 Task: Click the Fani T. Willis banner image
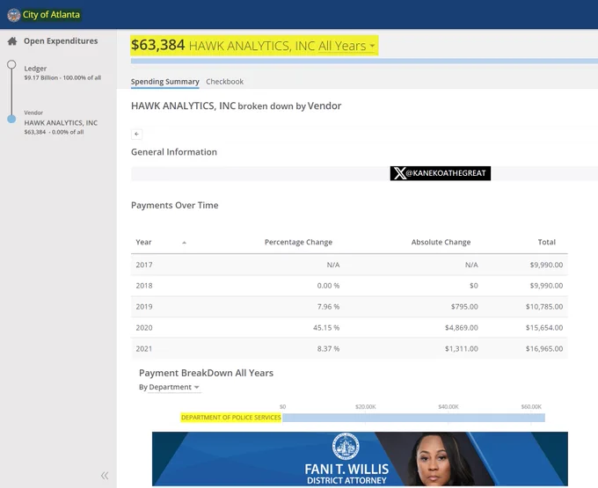pyautogui.click(x=360, y=459)
